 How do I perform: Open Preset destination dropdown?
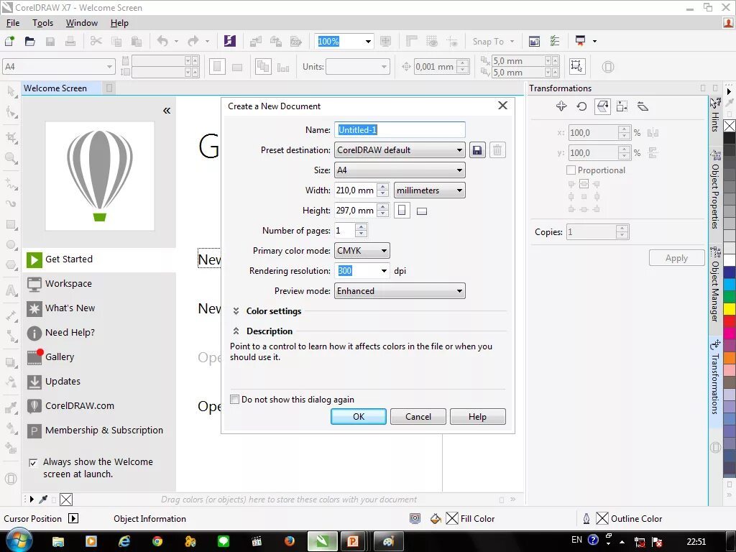(400, 150)
